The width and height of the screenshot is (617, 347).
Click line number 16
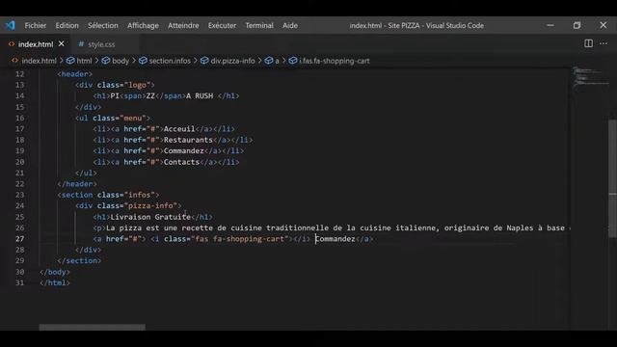(19, 118)
